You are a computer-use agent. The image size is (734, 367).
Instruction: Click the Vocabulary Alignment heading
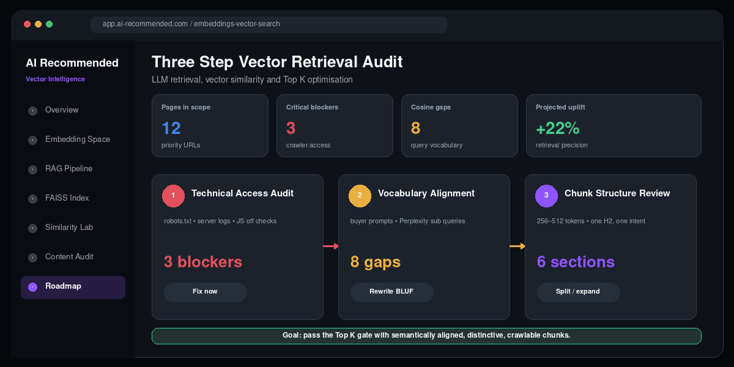coord(426,193)
